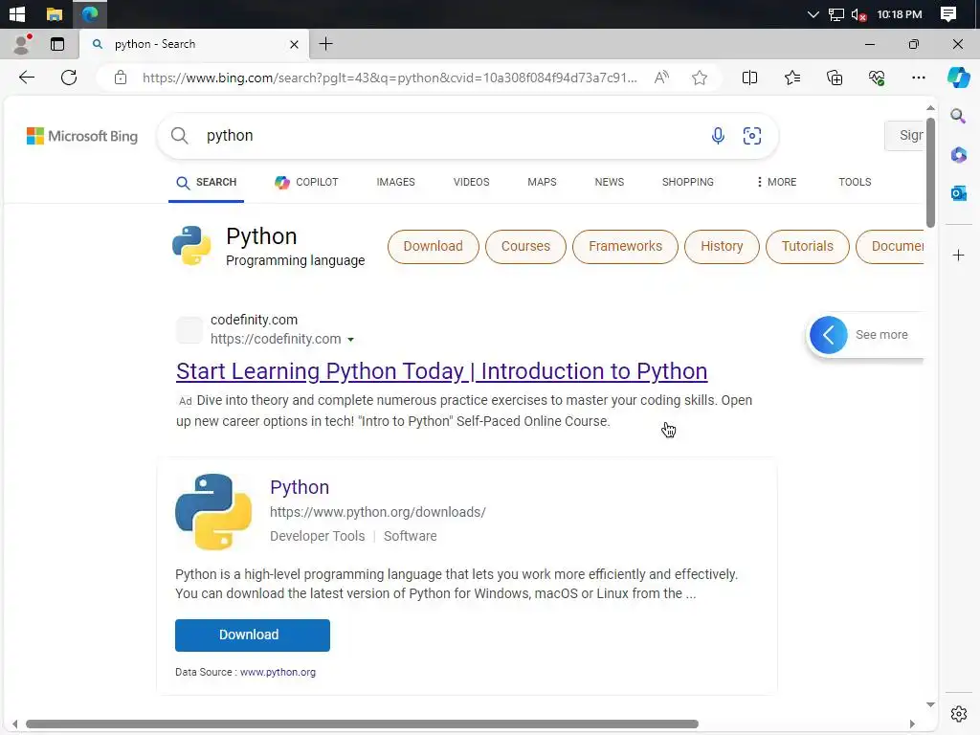Open sidebar Search tool

(x=958, y=116)
